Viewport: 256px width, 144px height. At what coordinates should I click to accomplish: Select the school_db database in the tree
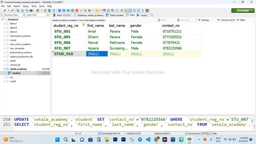[x=15, y=65]
